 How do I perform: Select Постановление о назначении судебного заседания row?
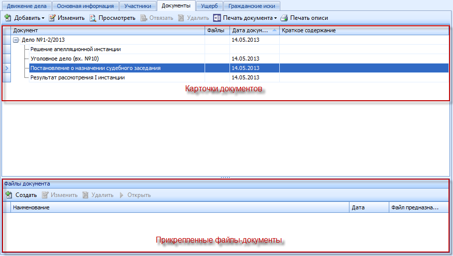(x=229, y=68)
